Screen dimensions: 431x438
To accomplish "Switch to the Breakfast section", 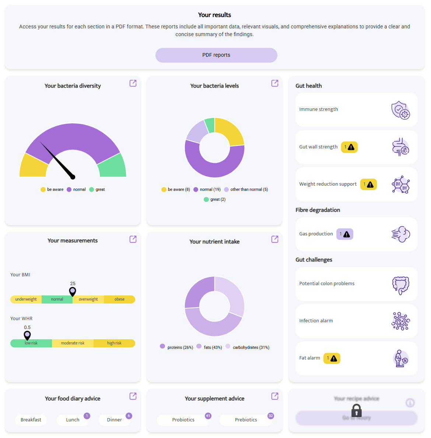I will 31,420.
